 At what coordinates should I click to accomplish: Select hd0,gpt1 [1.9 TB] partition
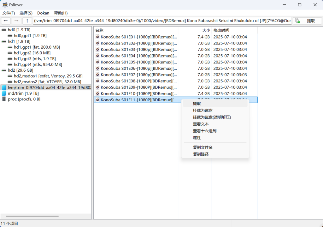pos(30,36)
